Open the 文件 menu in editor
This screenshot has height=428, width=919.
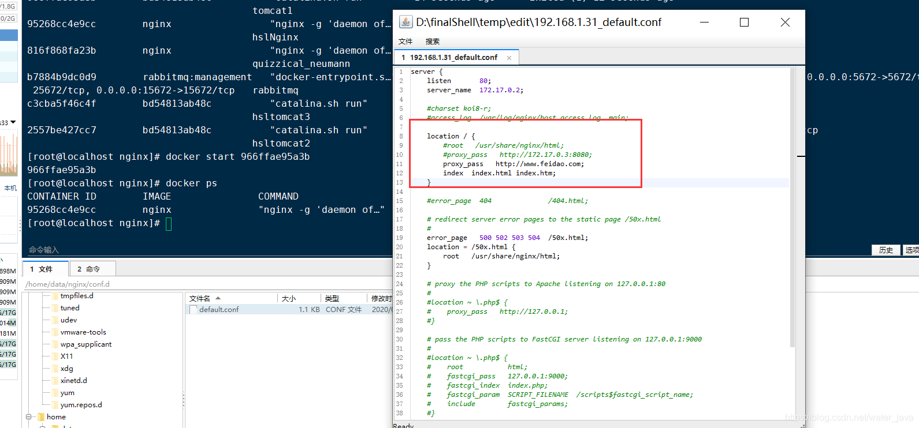pos(405,42)
